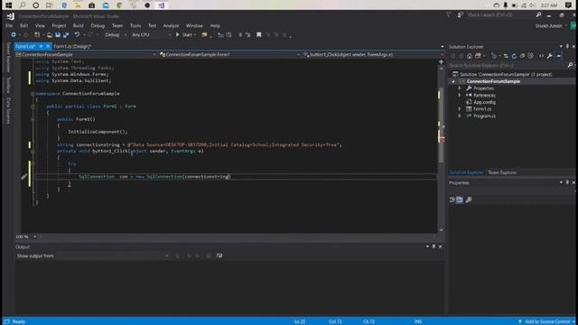Click the bookmark toggle icon in toolbar
578x325 pixels.
point(259,34)
